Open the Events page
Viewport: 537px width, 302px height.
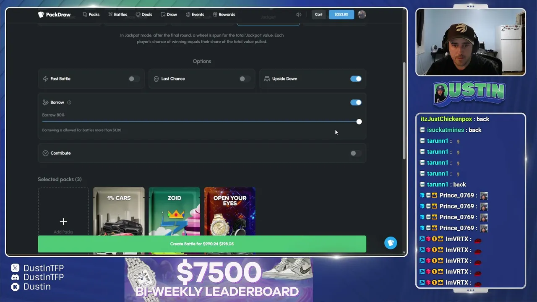pyautogui.click(x=195, y=14)
